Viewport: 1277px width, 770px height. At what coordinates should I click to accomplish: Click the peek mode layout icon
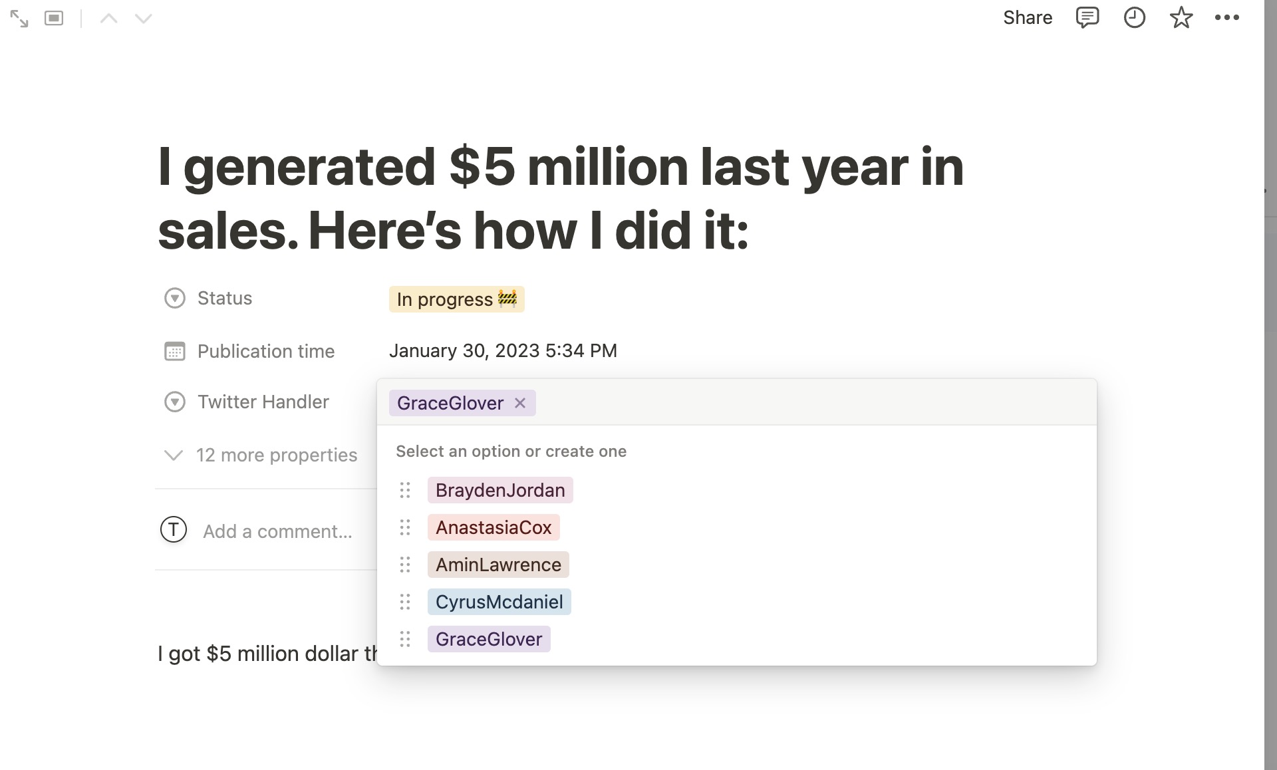pyautogui.click(x=54, y=19)
